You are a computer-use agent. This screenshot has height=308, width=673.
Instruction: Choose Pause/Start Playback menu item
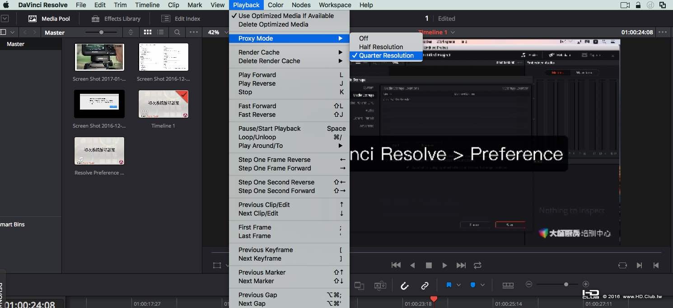[289, 129]
